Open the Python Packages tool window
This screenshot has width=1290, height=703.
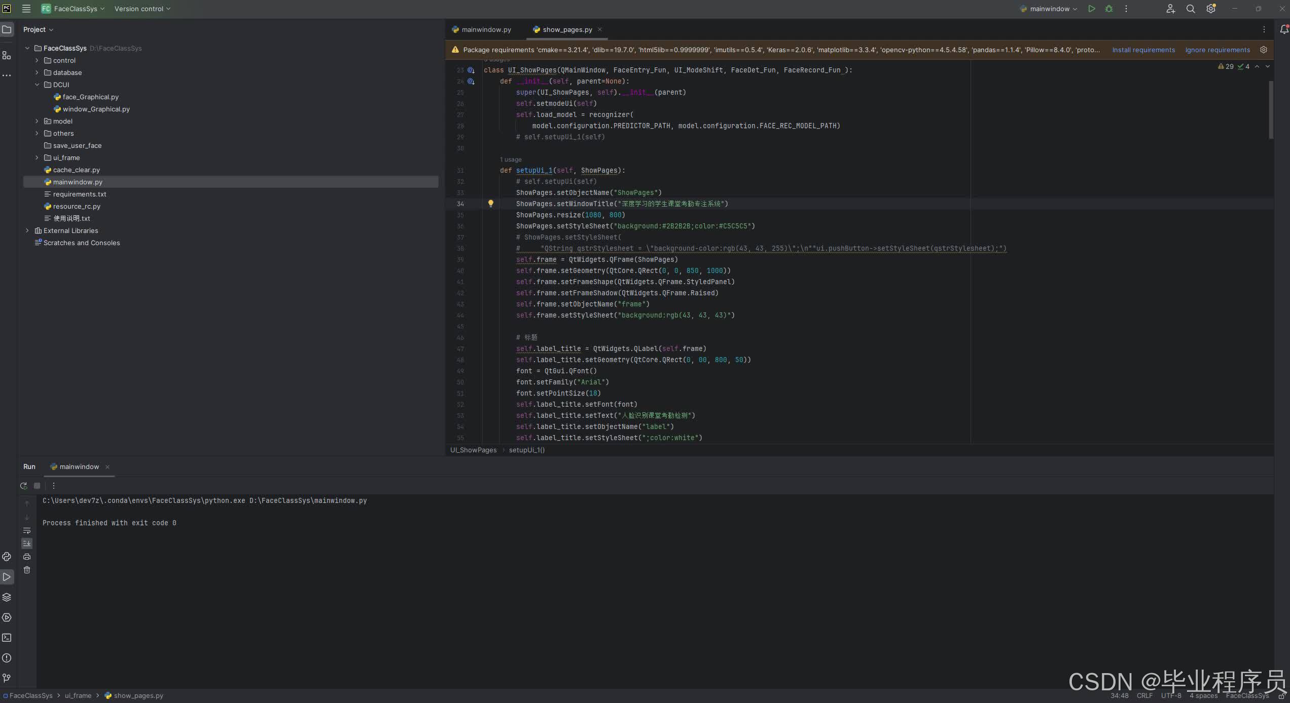pos(7,557)
